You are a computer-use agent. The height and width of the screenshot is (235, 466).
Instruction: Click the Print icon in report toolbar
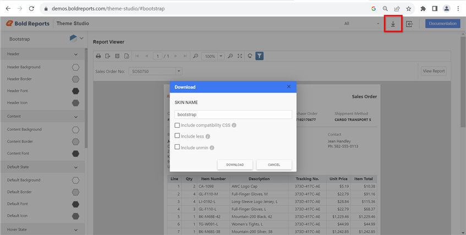pos(98,56)
